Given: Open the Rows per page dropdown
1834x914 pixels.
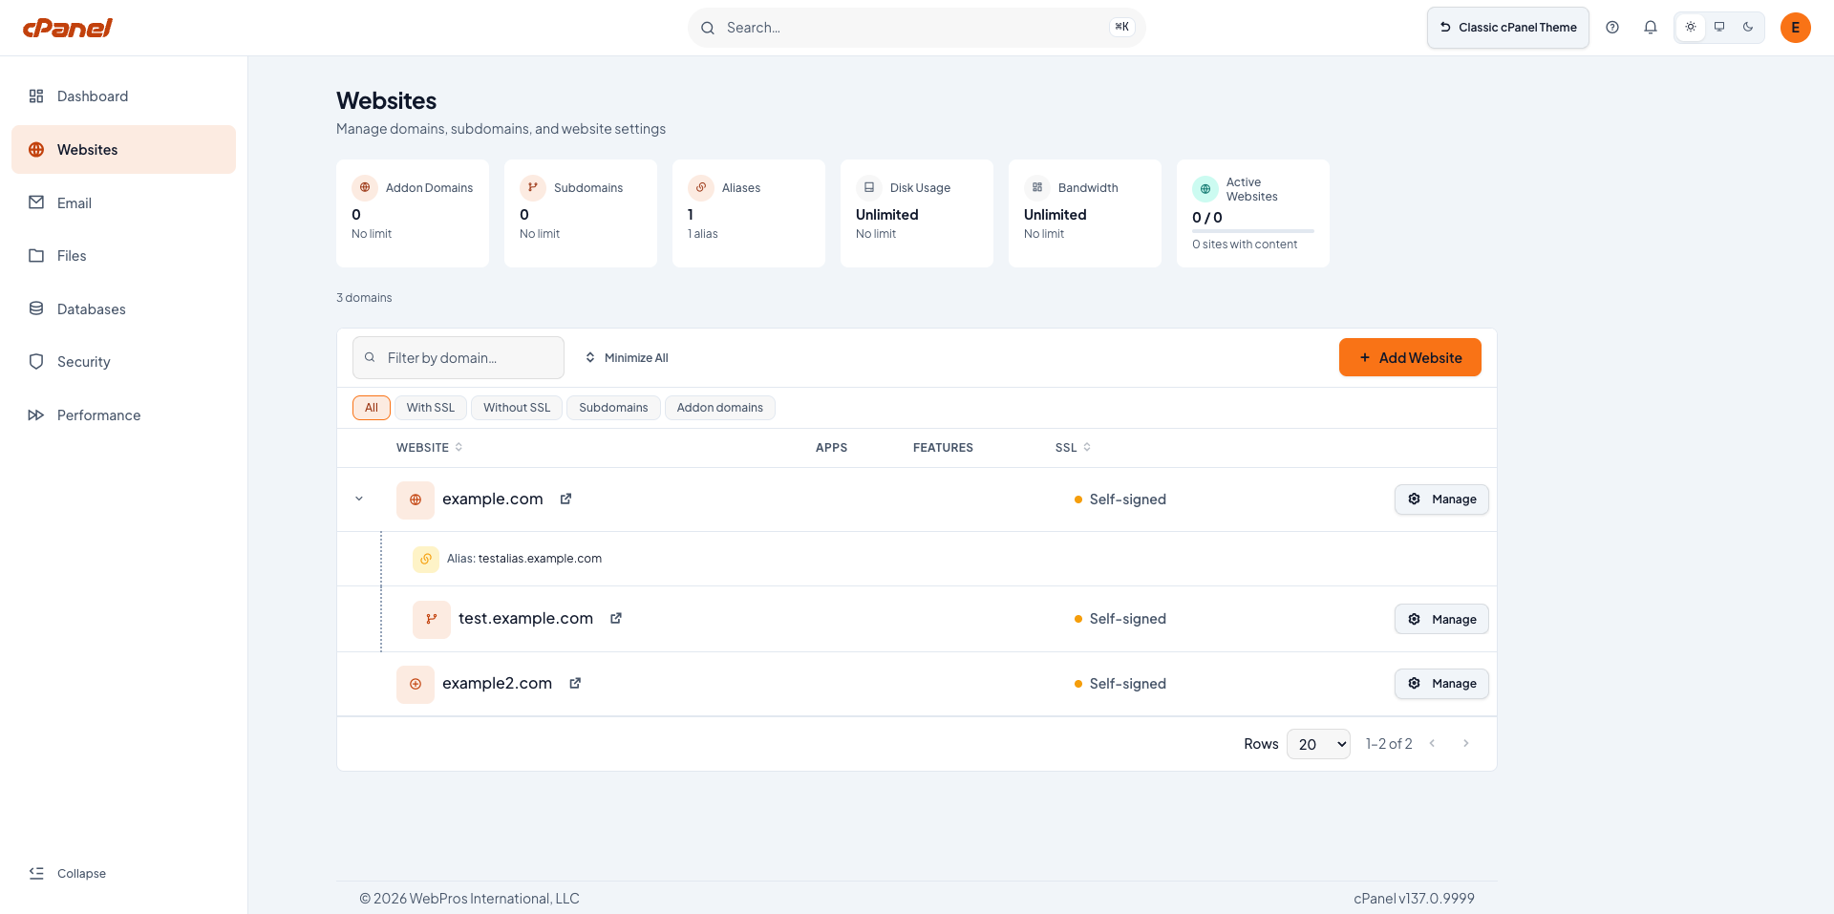Looking at the screenshot, I should 1318,744.
